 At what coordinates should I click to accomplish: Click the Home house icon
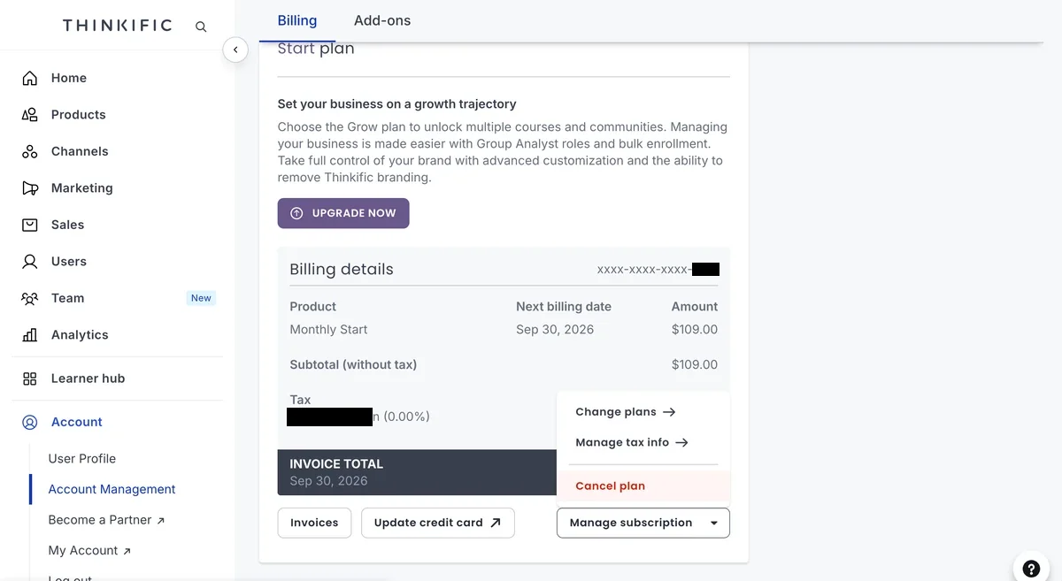[30, 78]
